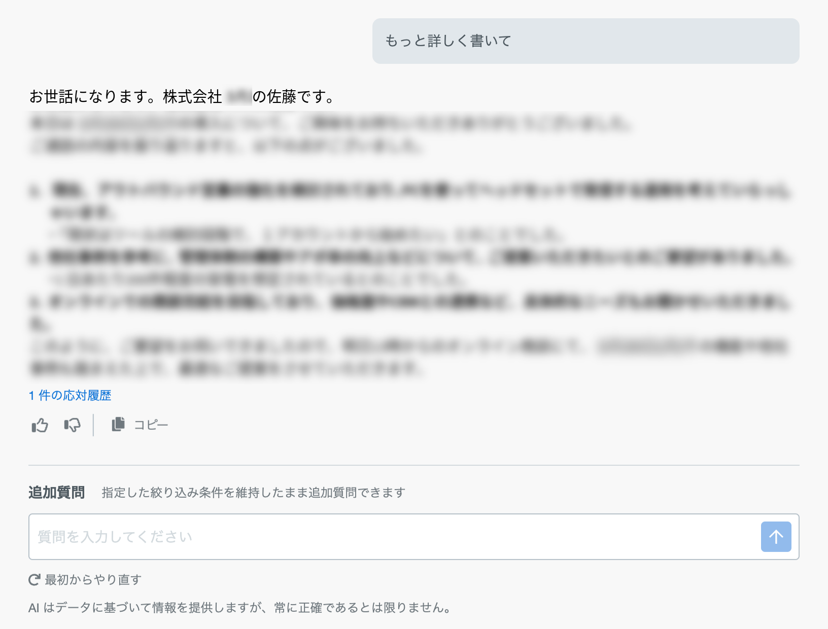
Task: Click the もっと詳しく書いて message bubble
Action: pos(585,41)
